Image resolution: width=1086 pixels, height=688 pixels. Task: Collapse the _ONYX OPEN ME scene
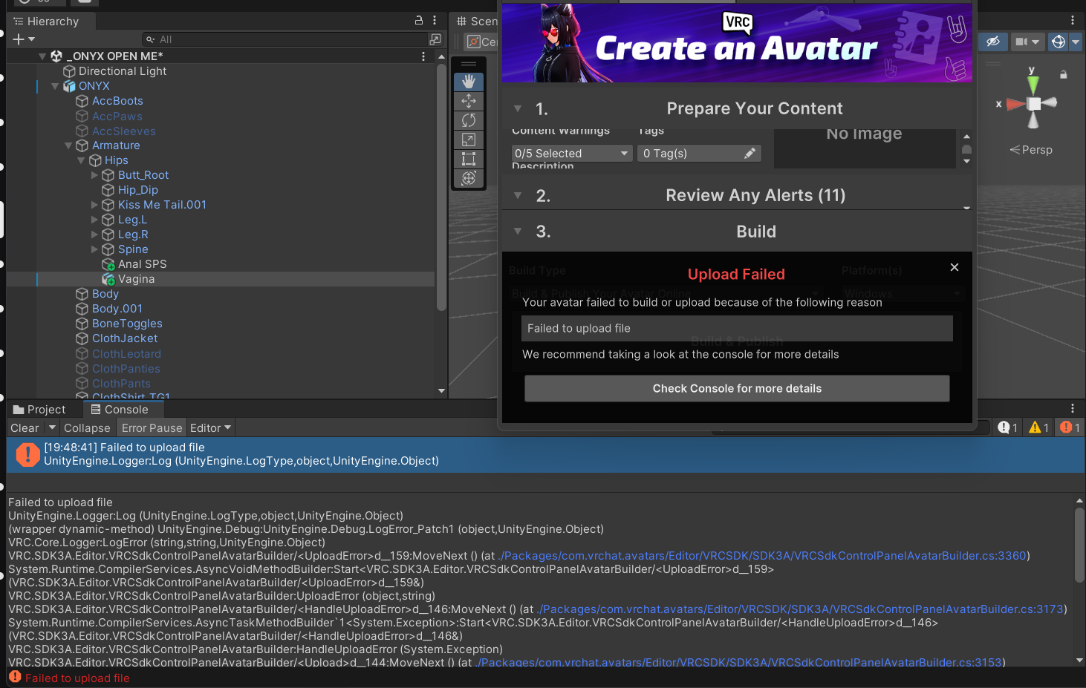(42, 56)
